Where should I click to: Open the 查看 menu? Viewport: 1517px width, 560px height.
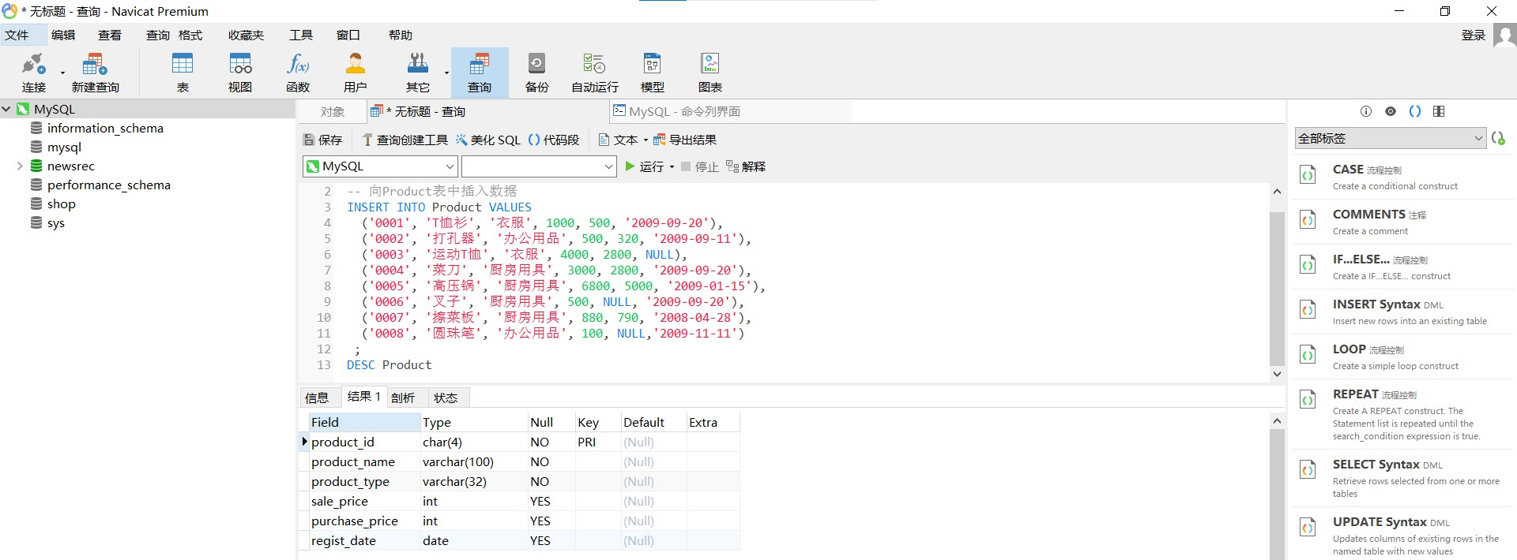tap(110, 35)
